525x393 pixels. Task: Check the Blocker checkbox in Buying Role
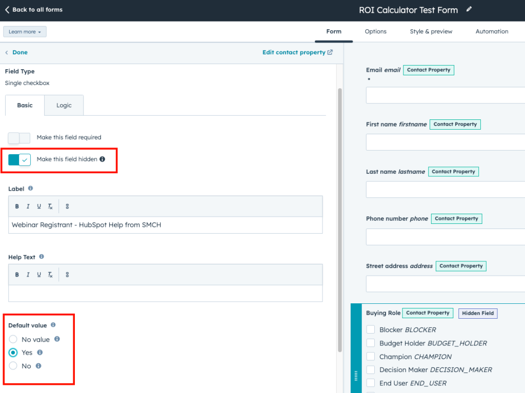coord(370,329)
